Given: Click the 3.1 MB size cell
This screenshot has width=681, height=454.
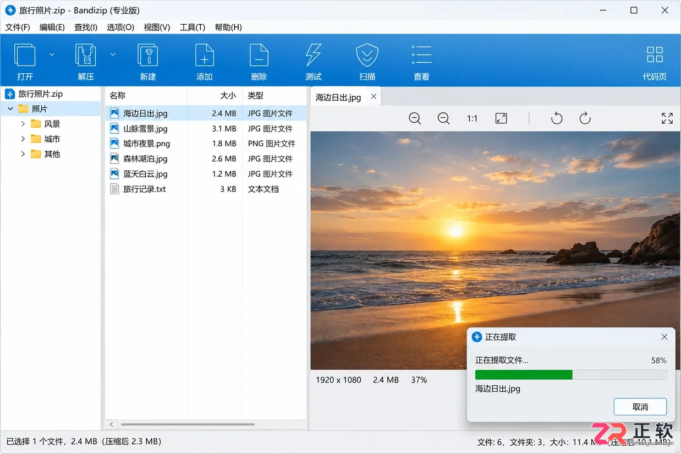Looking at the screenshot, I should [224, 129].
